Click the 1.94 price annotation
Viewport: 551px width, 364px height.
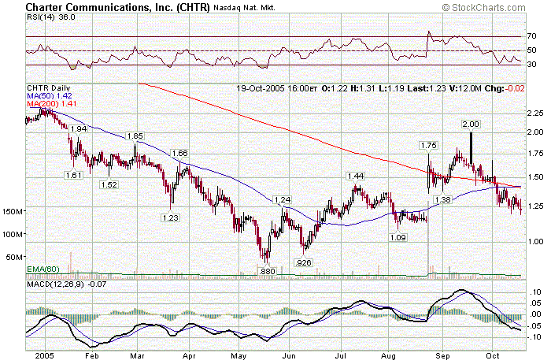79,129
